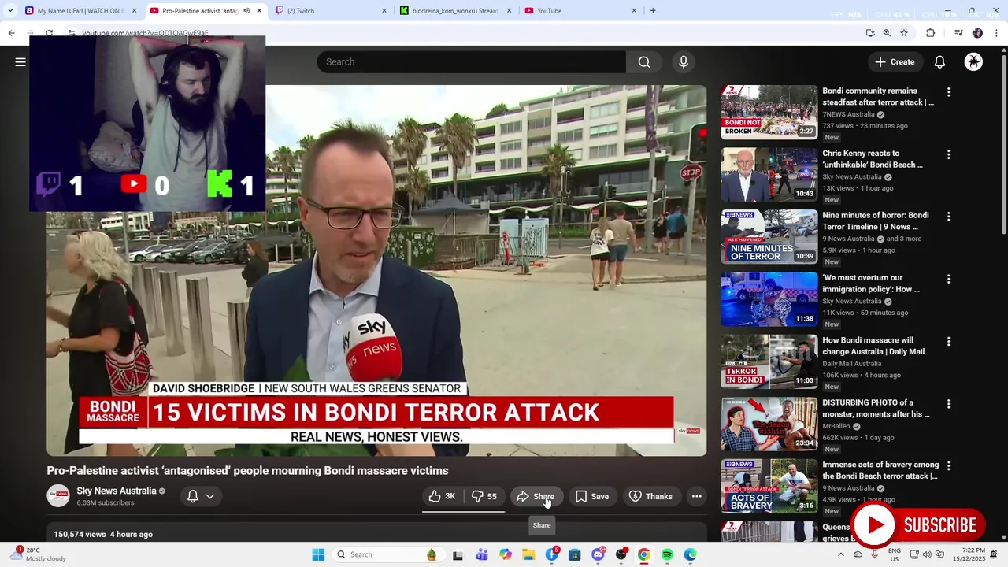Visit Sky News Australia channel name link
This screenshot has width=1008, height=567.
[x=117, y=491]
